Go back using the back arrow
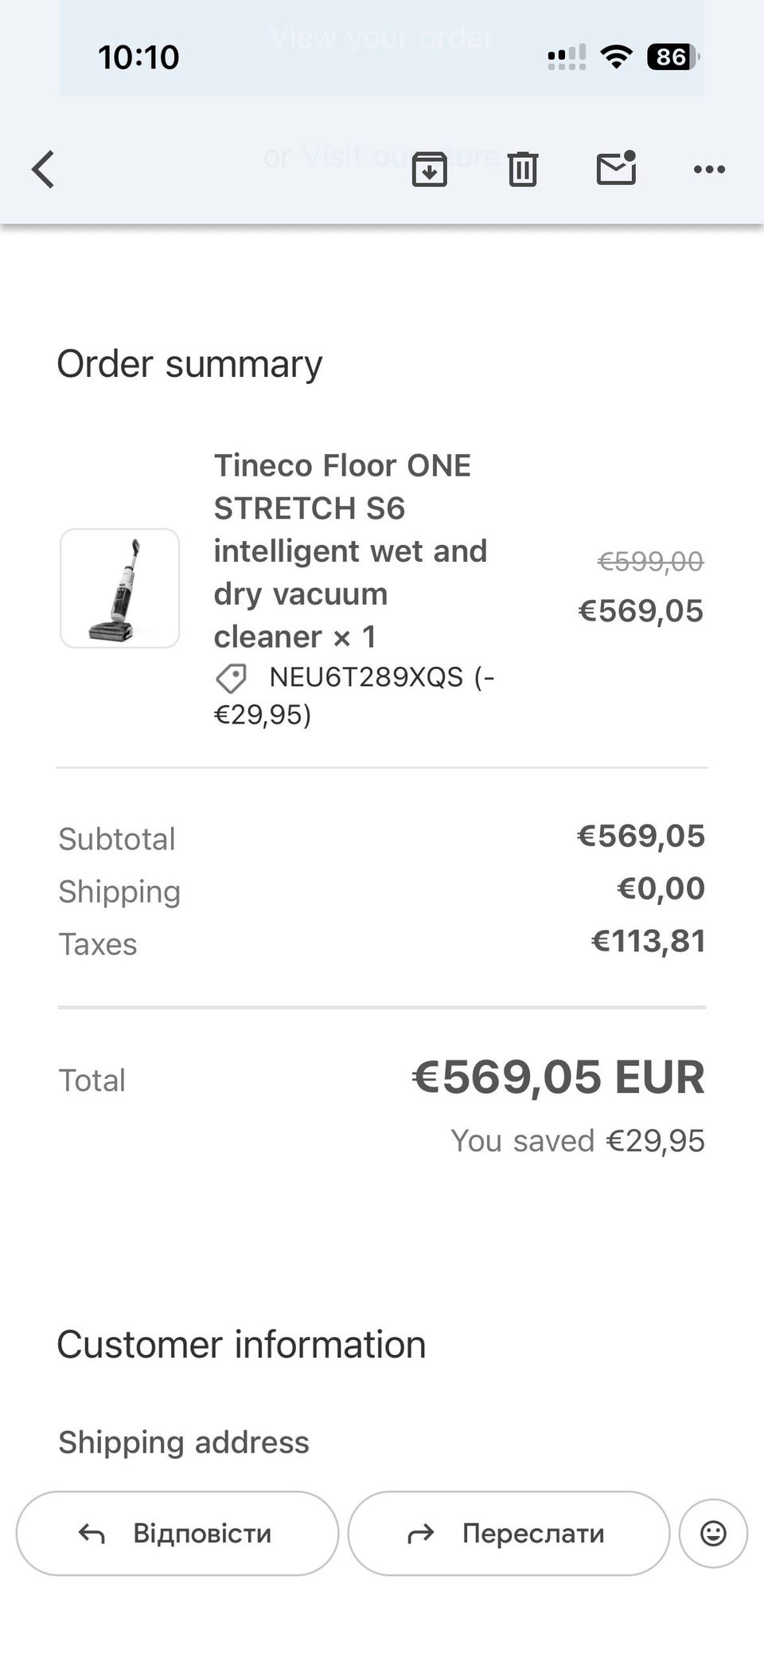The height and width of the screenshot is (1658, 764). [44, 169]
